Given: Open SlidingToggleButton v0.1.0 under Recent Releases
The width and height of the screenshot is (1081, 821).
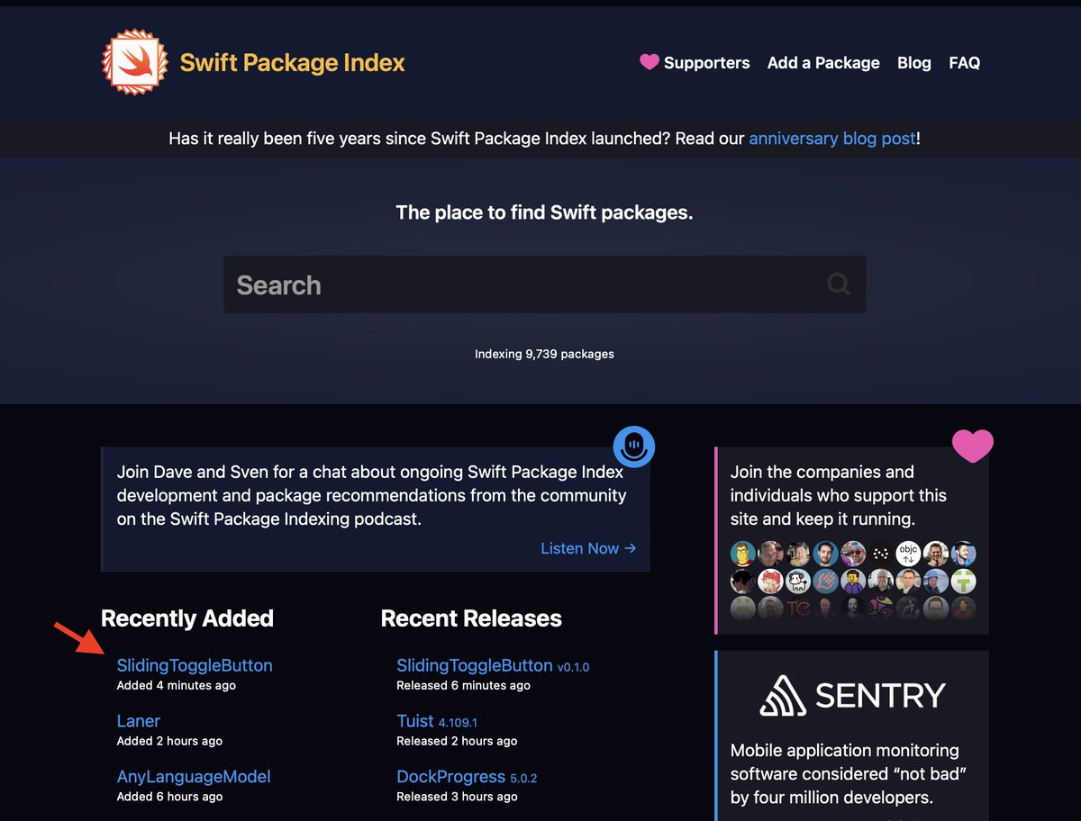Looking at the screenshot, I should point(493,665).
